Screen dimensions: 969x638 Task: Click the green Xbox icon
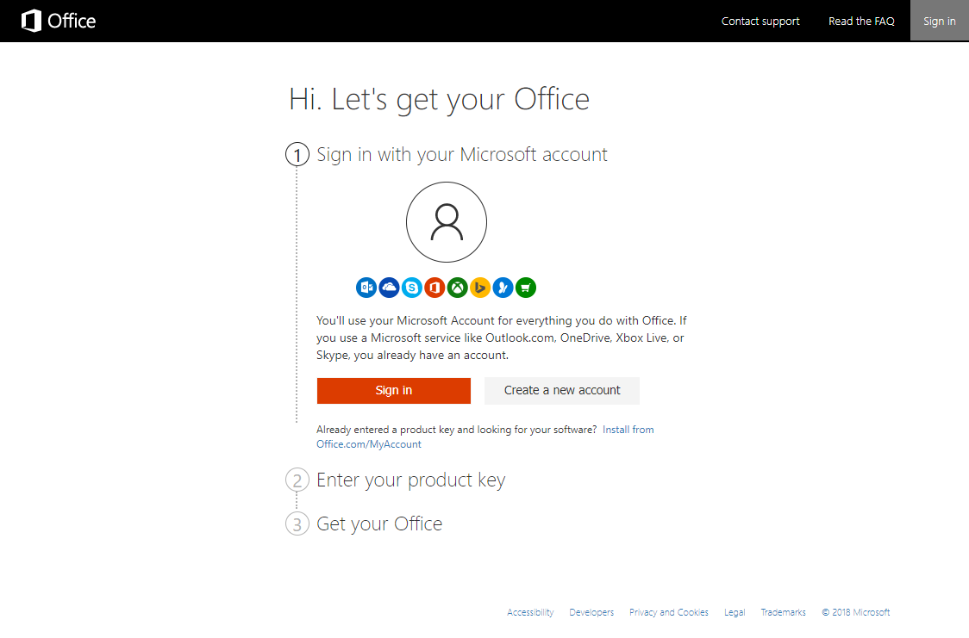tap(457, 288)
